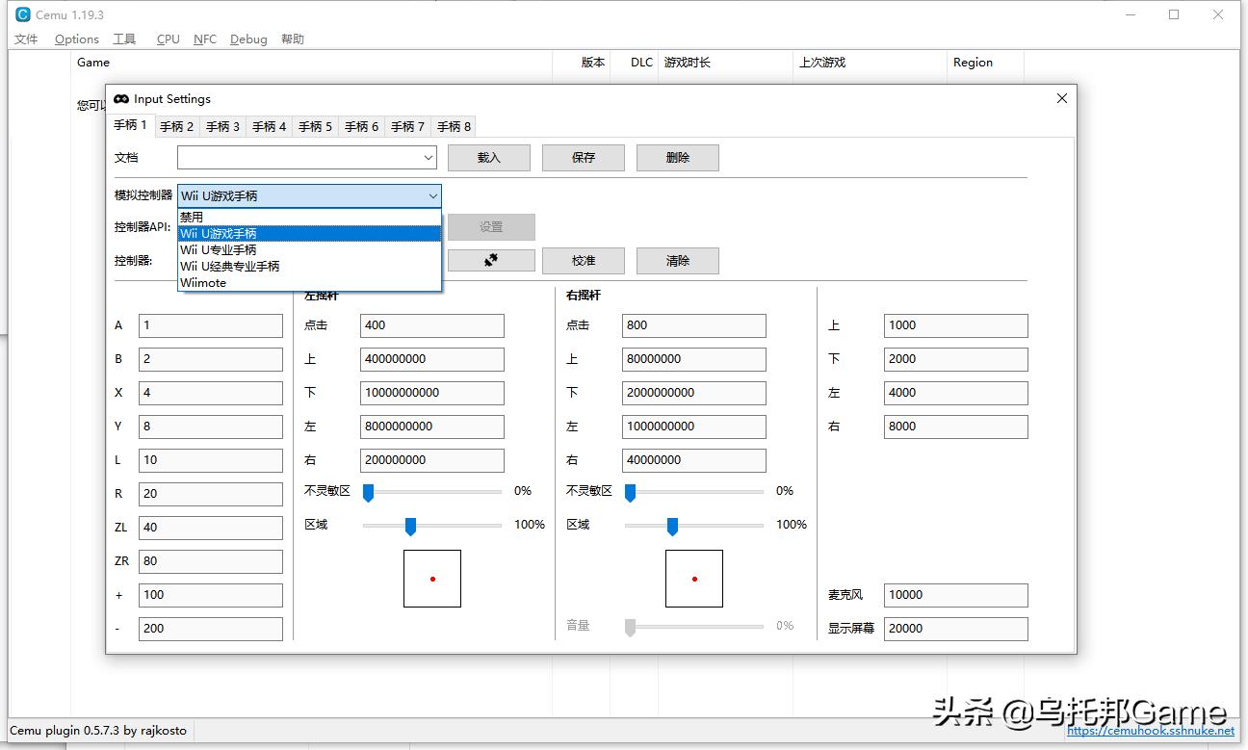Click the A button mapping input field
Screen dimensions: 1248x750
click(x=210, y=325)
